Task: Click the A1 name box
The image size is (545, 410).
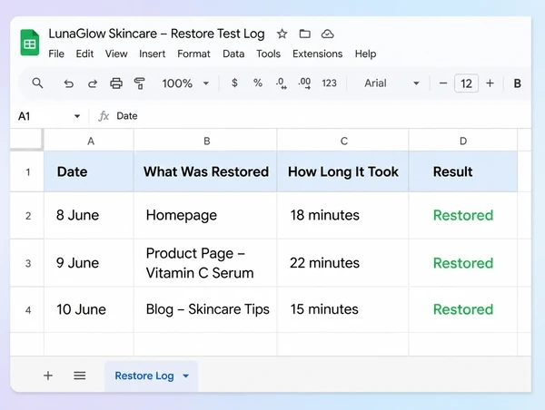Action: tap(49, 116)
